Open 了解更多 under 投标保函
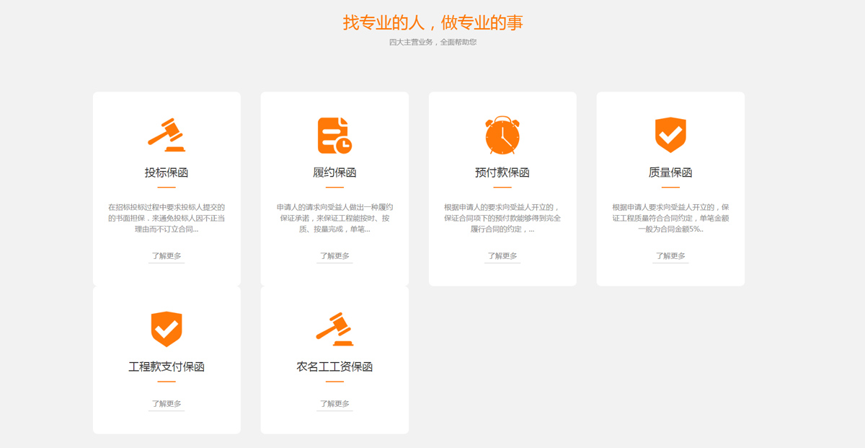The image size is (865, 448). pyautogui.click(x=167, y=256)
